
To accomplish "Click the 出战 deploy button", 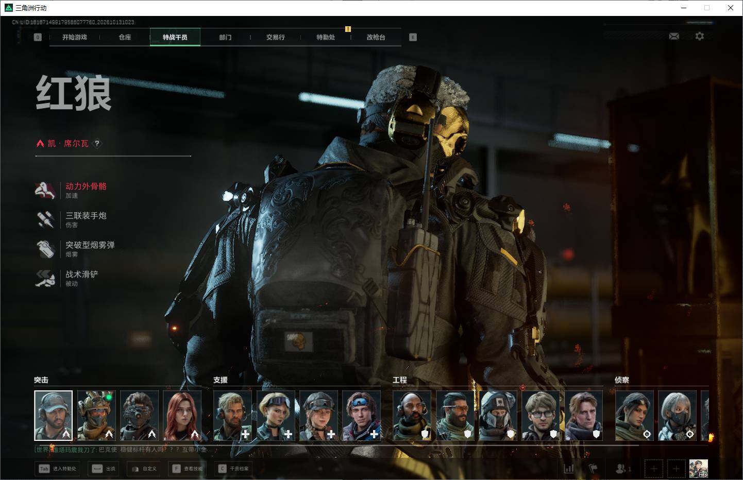I will [104, 469].
